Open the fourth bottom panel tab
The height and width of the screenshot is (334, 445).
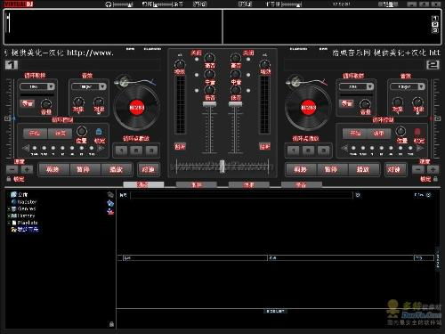point(302,184)
